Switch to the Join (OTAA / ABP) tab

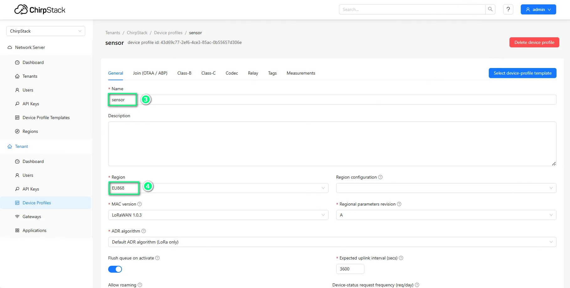click(x=150, y=73)
